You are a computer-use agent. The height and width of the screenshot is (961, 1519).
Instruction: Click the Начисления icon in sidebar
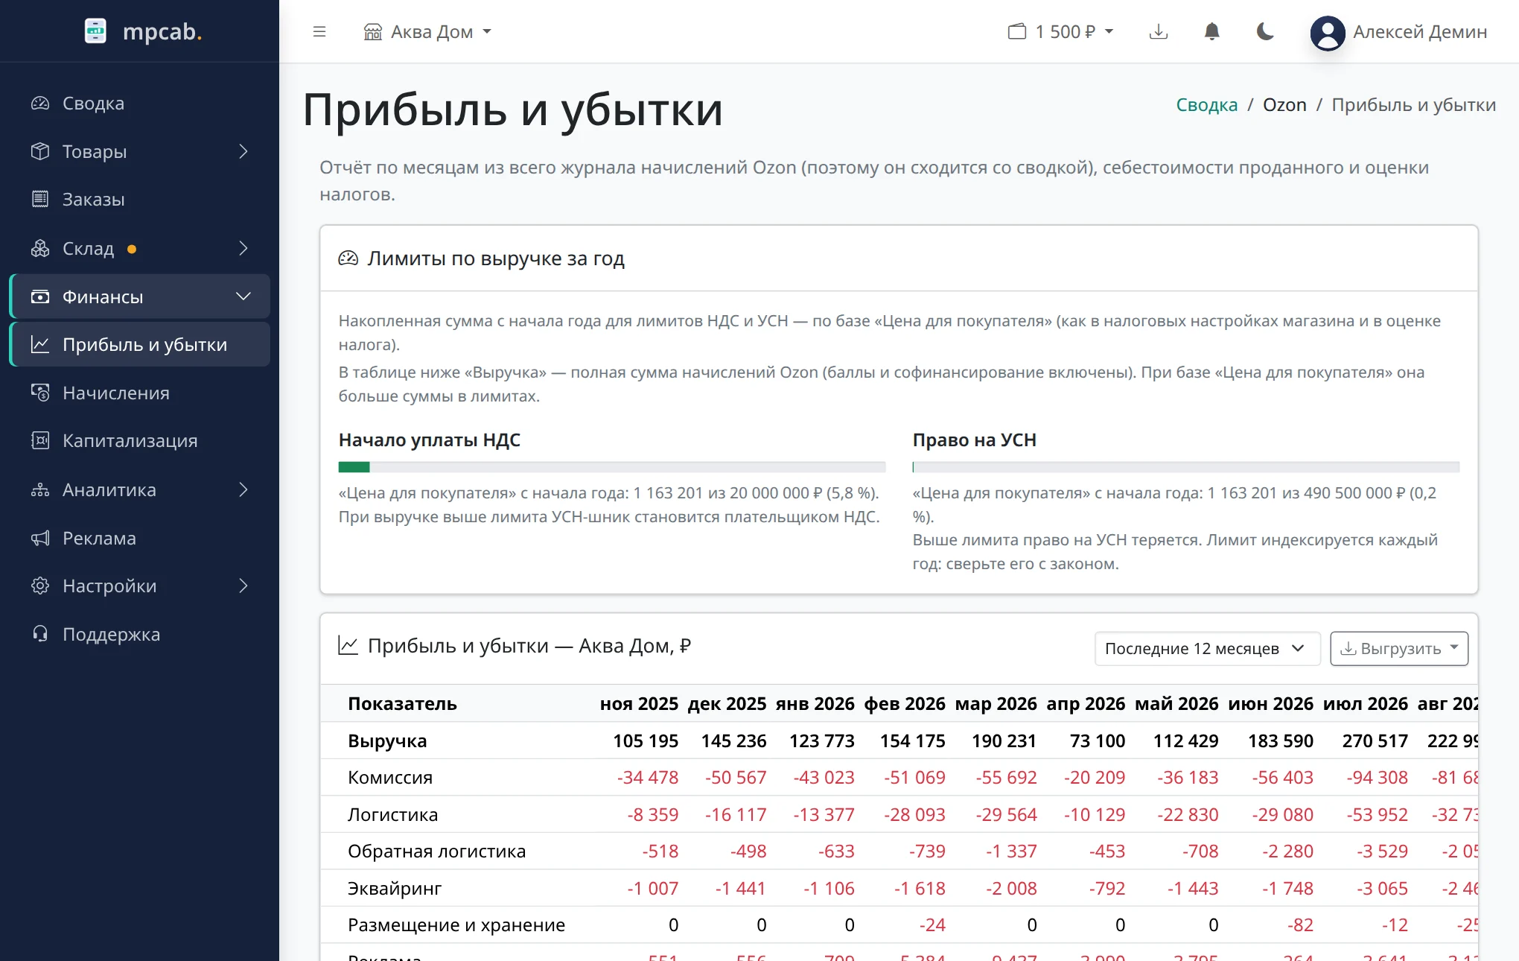click(40, 393)
